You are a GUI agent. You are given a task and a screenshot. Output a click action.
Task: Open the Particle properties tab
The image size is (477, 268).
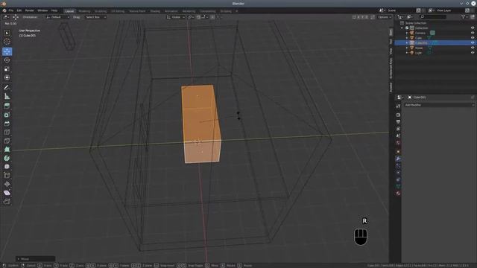point(398,166)
